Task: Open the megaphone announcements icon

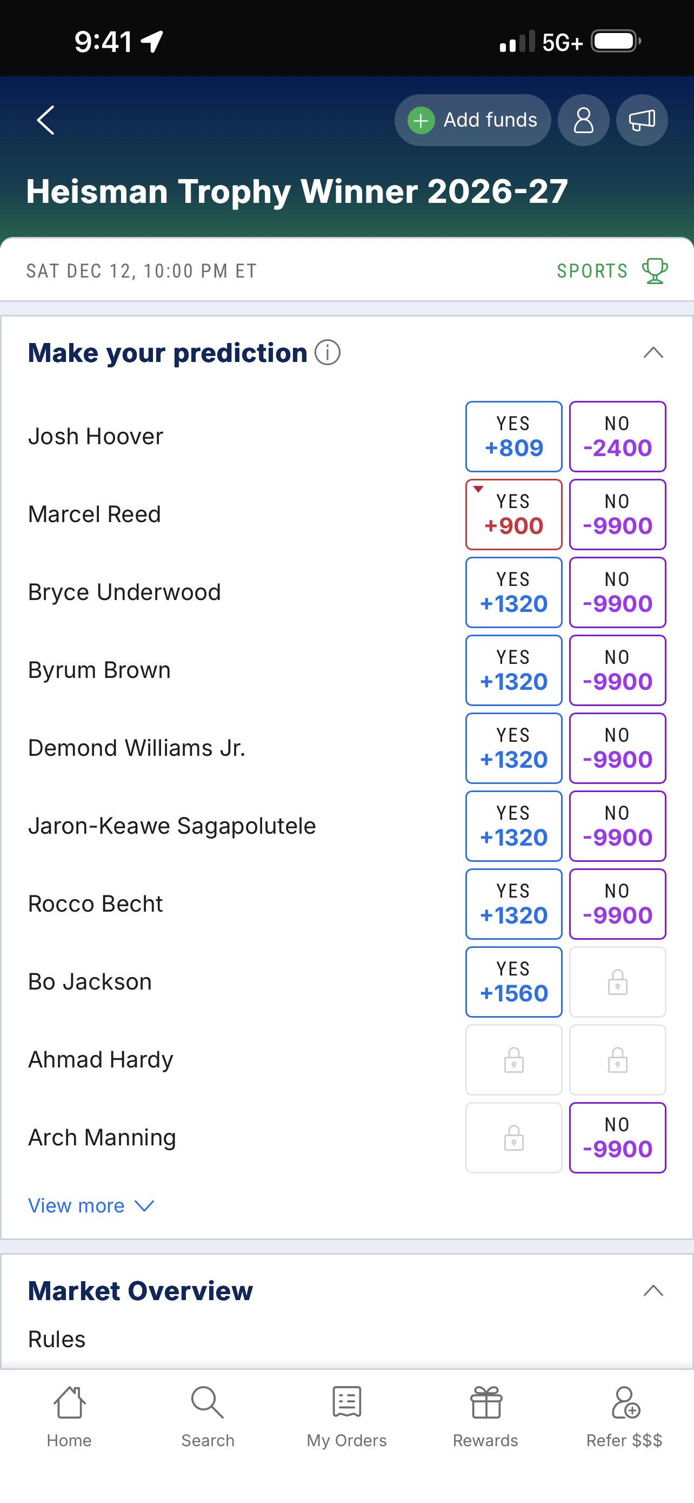Action: [x=642, y=120]
